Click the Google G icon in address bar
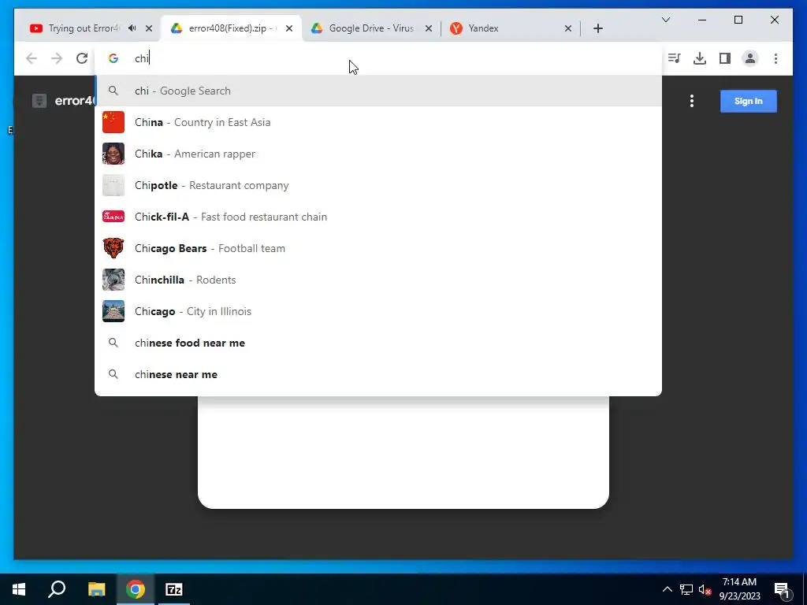Screen dimensions: 807x605 click(x=113, y=58)
